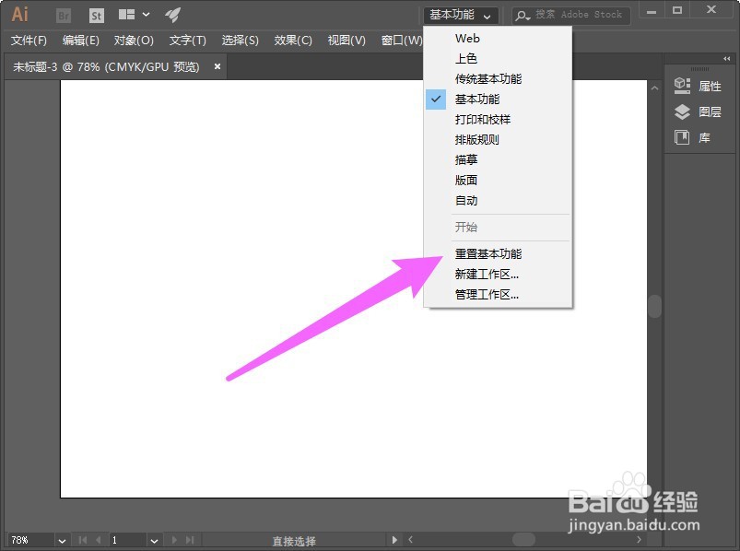Open the 视图(V) menu
Image resolution: width=740 pixels, height=551 pixels.
pos(347,41)
